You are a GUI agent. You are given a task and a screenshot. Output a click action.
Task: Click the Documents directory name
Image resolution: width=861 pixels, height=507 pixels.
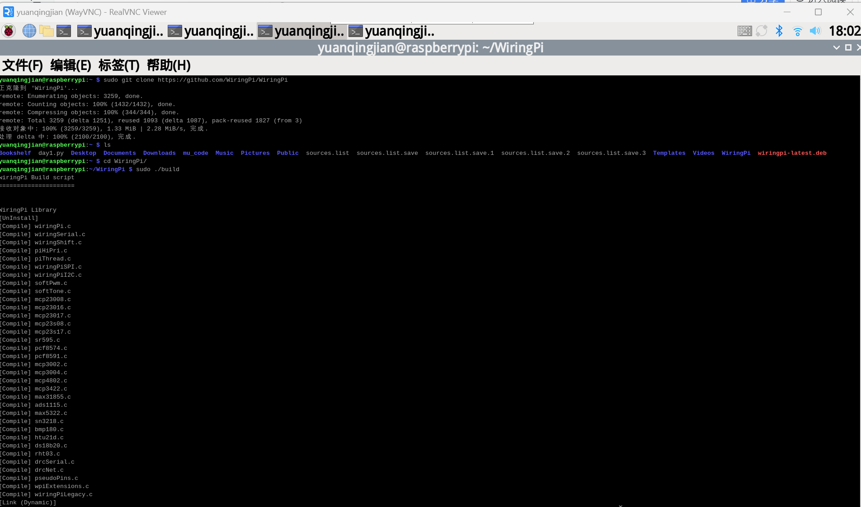(120, 153)
